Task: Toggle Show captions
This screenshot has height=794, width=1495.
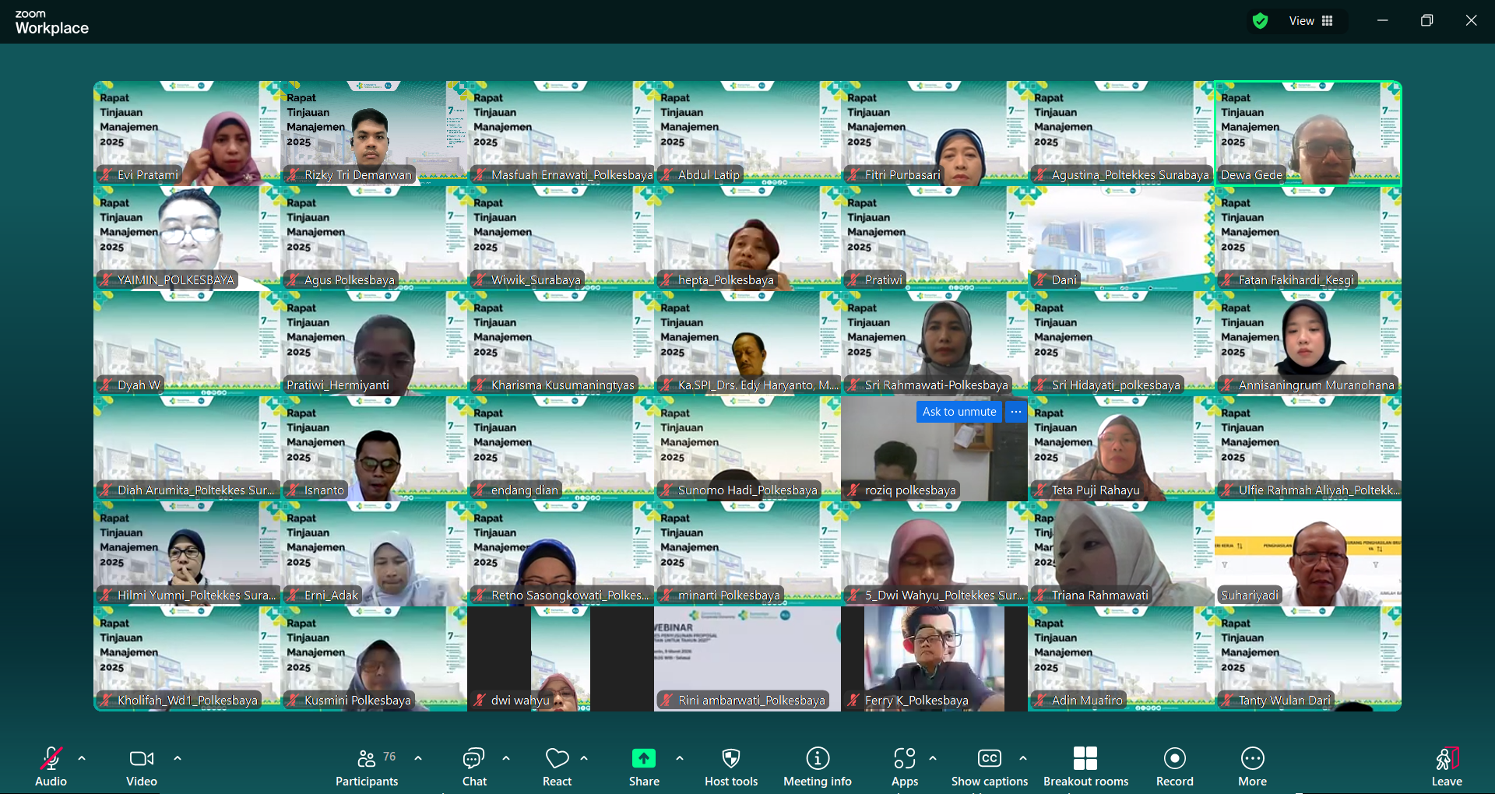Action: (x=989, y=758)
